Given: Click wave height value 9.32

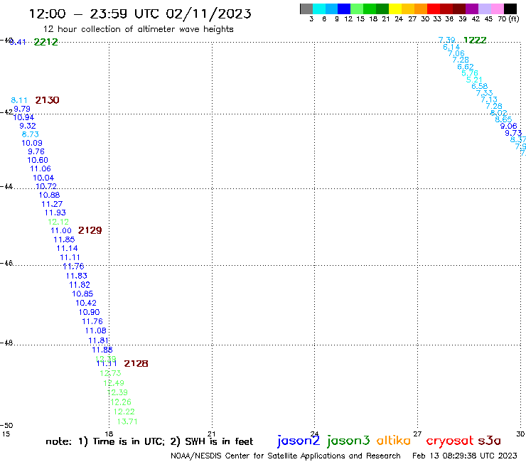Looking at the screenshot, I should pos(28,126).
